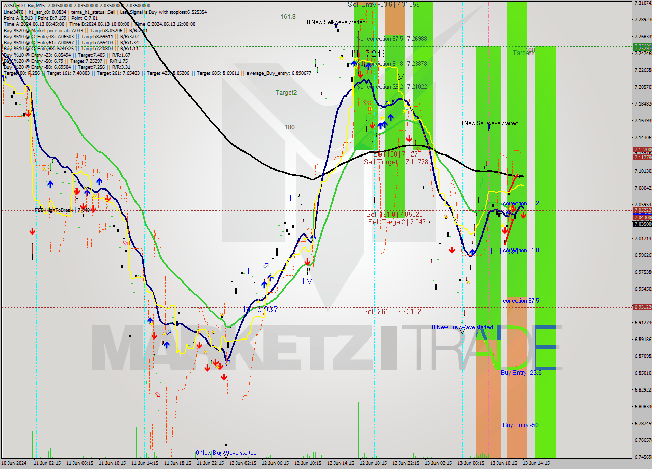Screen dimensions: 652x469
Task: Click the '13 Jun 02:15' time label
Action: coord(439,464)
